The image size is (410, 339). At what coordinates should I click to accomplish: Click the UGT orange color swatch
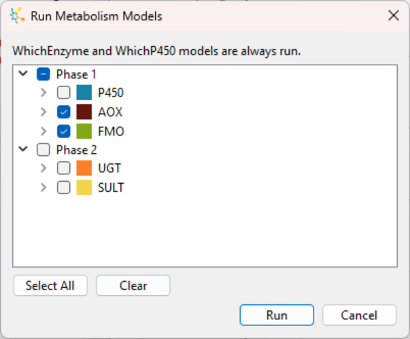(x=84, y=168)
